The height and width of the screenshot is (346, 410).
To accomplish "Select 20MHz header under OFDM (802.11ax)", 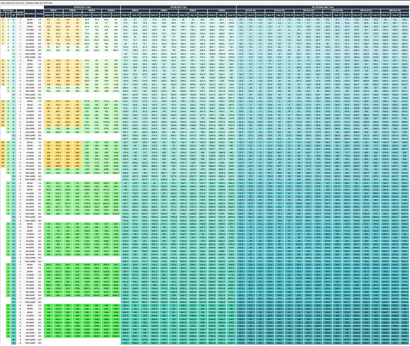I will point(135,10).
